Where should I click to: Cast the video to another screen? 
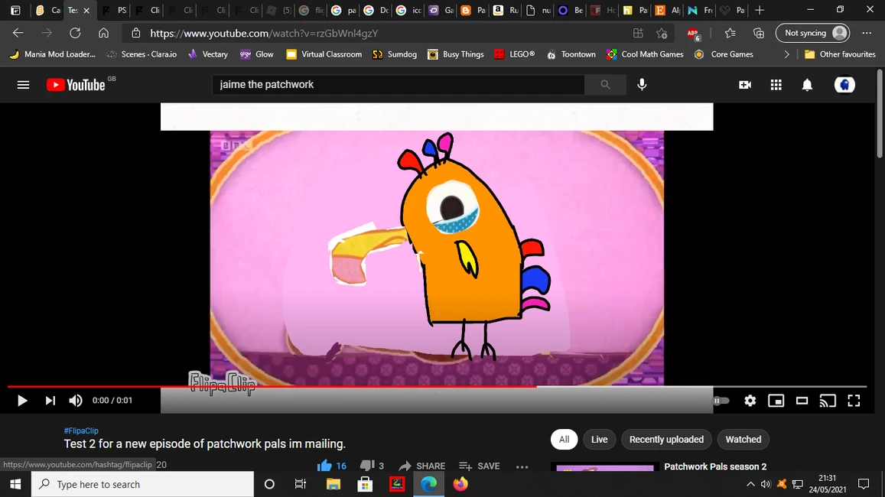(827, 400)
